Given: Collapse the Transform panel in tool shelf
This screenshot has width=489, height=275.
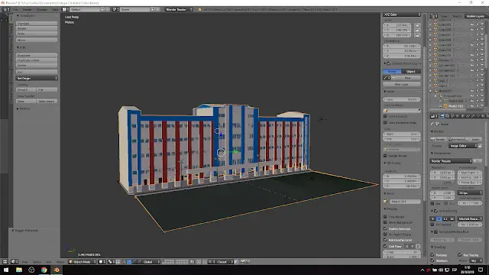Looking at the screenshot, I should pyautogui.click(x=18, y=15).
